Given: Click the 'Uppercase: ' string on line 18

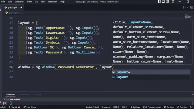Looking at the screenshot, I should tap(57, 28).
